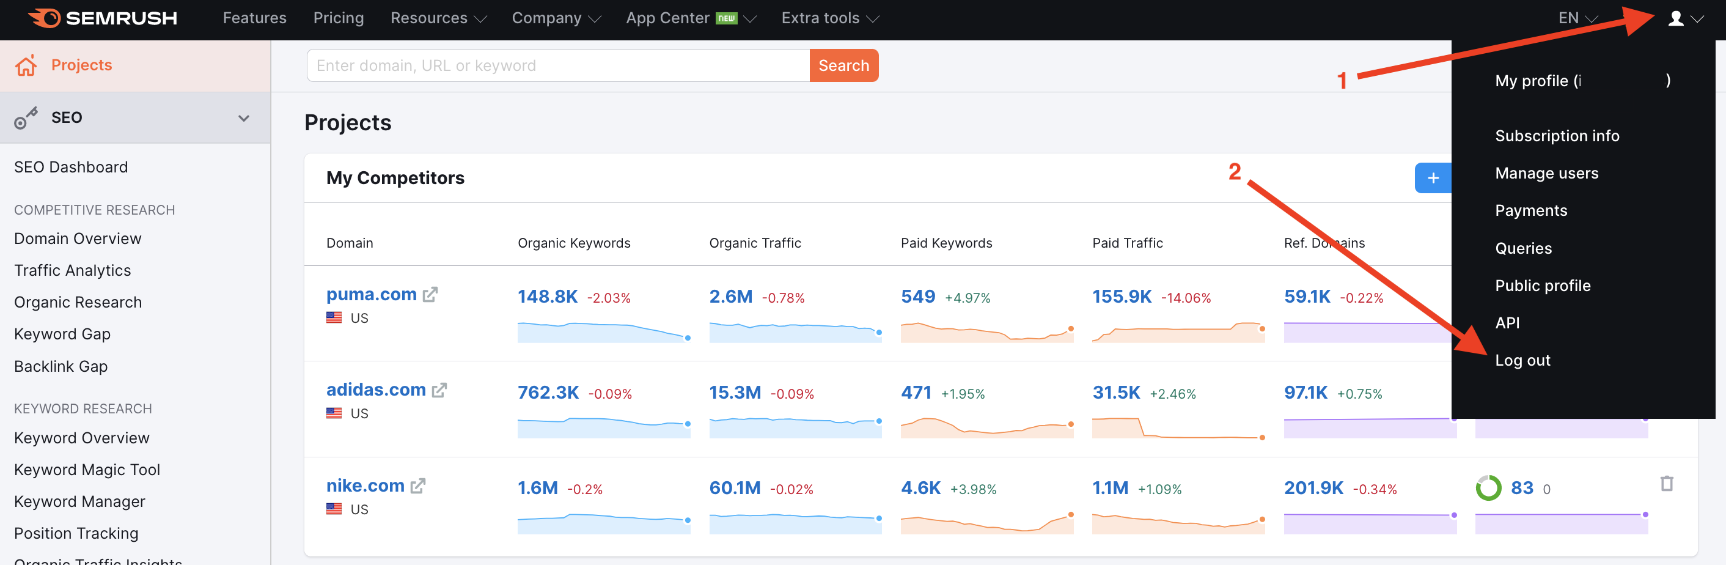This screenshot has width=1726, height=565.
Task: Select Public profile in account menu
Action: (1543, 286)
